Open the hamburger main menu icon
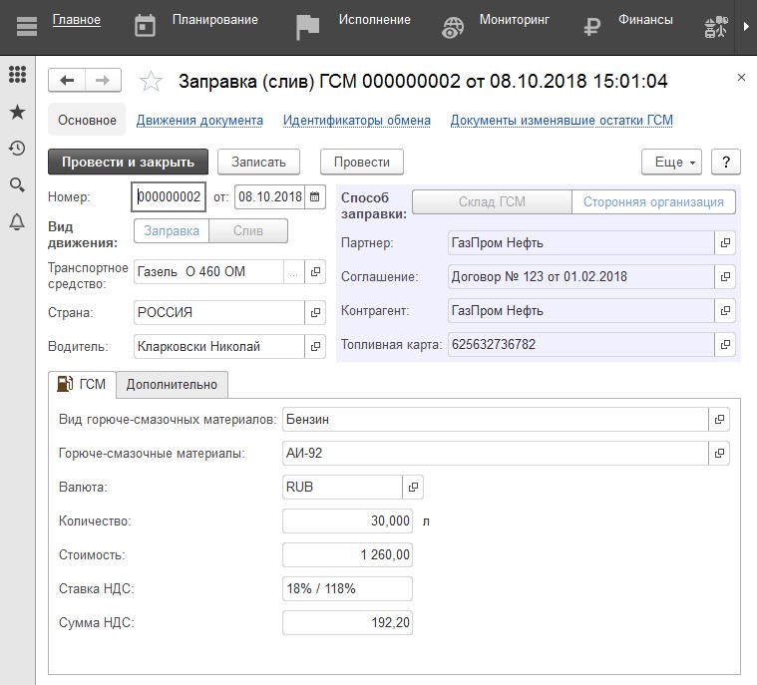This screenshot has width=757, height=685. (27, 26)
